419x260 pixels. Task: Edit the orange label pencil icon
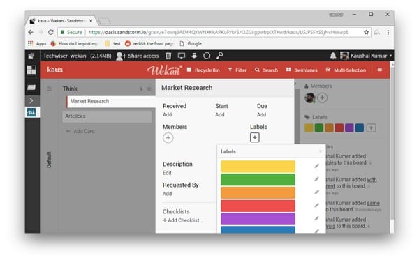(316, 192)
